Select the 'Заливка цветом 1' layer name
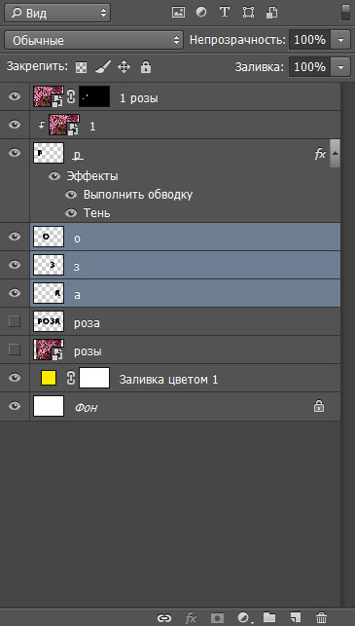 point(168,380)
